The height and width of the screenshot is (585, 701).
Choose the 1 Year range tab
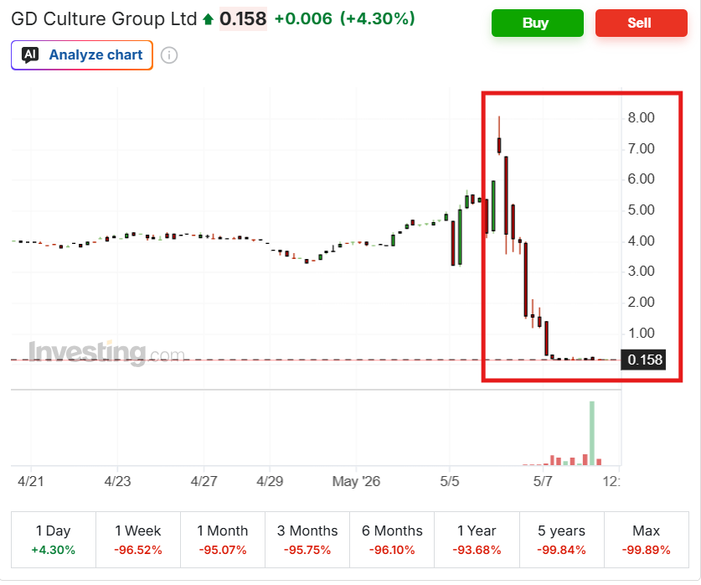[477, 540]
